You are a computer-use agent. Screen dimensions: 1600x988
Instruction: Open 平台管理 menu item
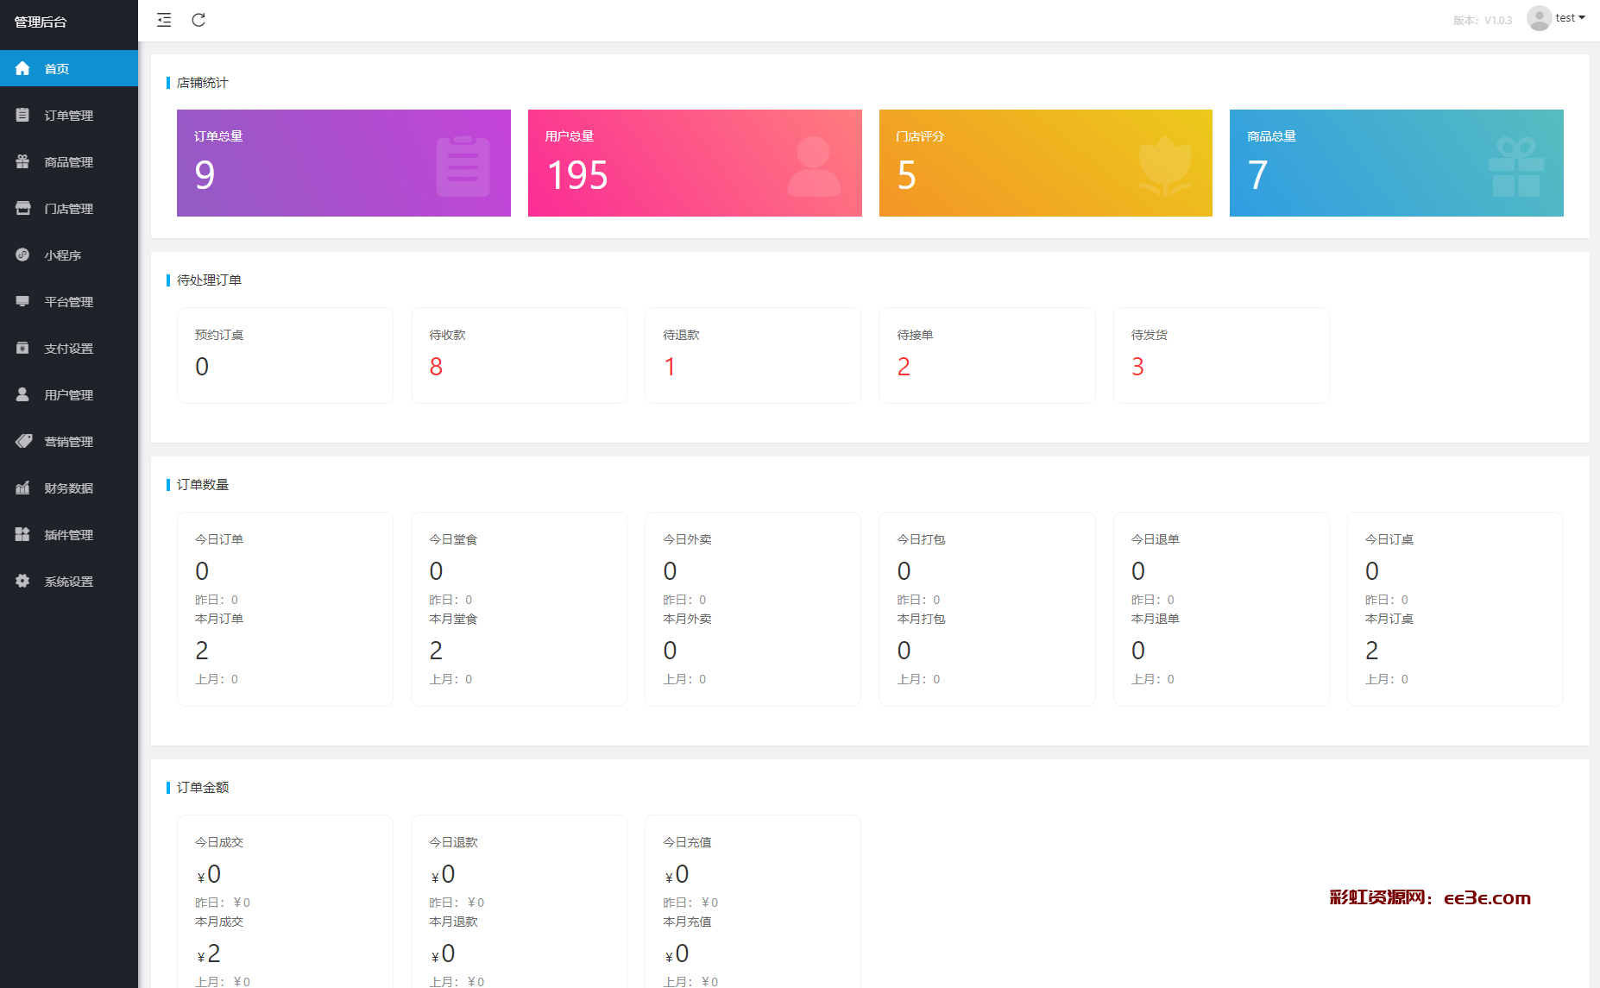tap(68, 302)
